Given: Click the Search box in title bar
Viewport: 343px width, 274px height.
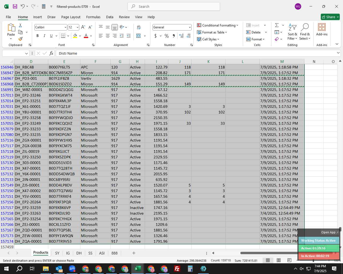Looking at the screenshot, I should (x=174, y=6).
